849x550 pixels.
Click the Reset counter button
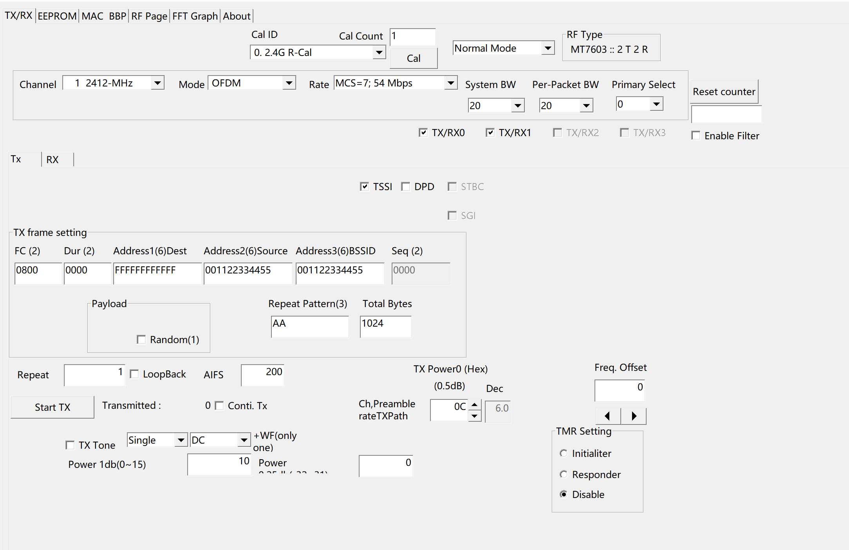point(724,92)
